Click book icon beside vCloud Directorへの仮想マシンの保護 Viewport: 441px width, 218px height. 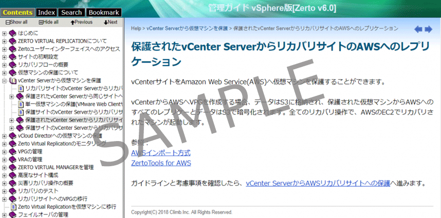click(13, 136)
